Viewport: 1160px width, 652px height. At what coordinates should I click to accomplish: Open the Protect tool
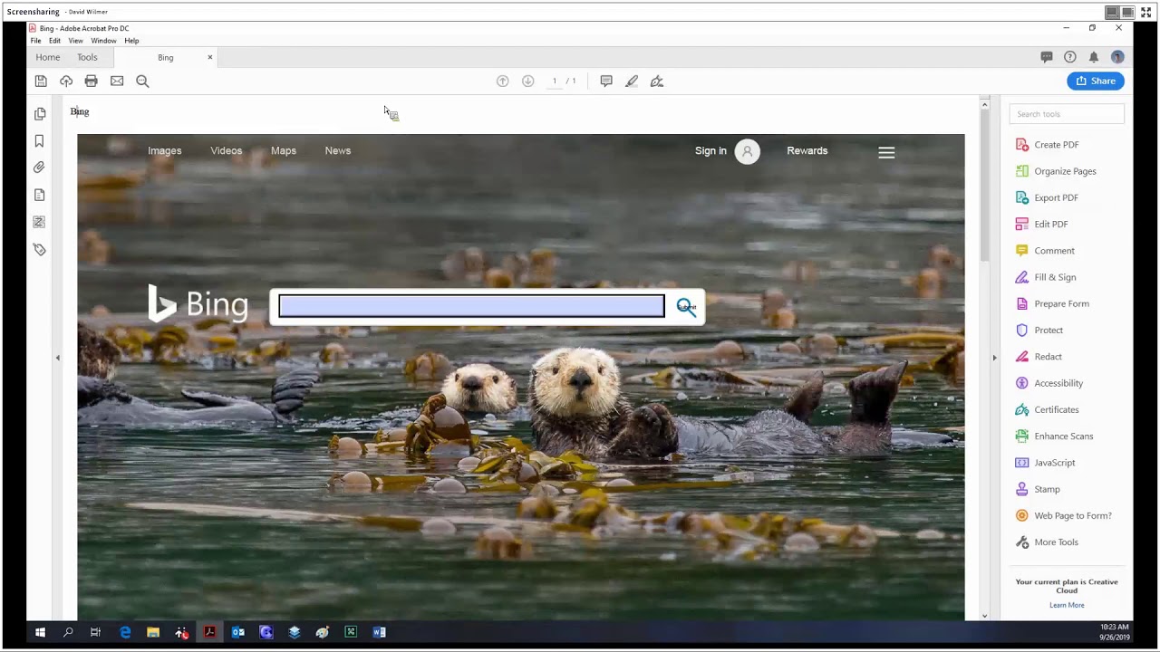coord(1039,331)
